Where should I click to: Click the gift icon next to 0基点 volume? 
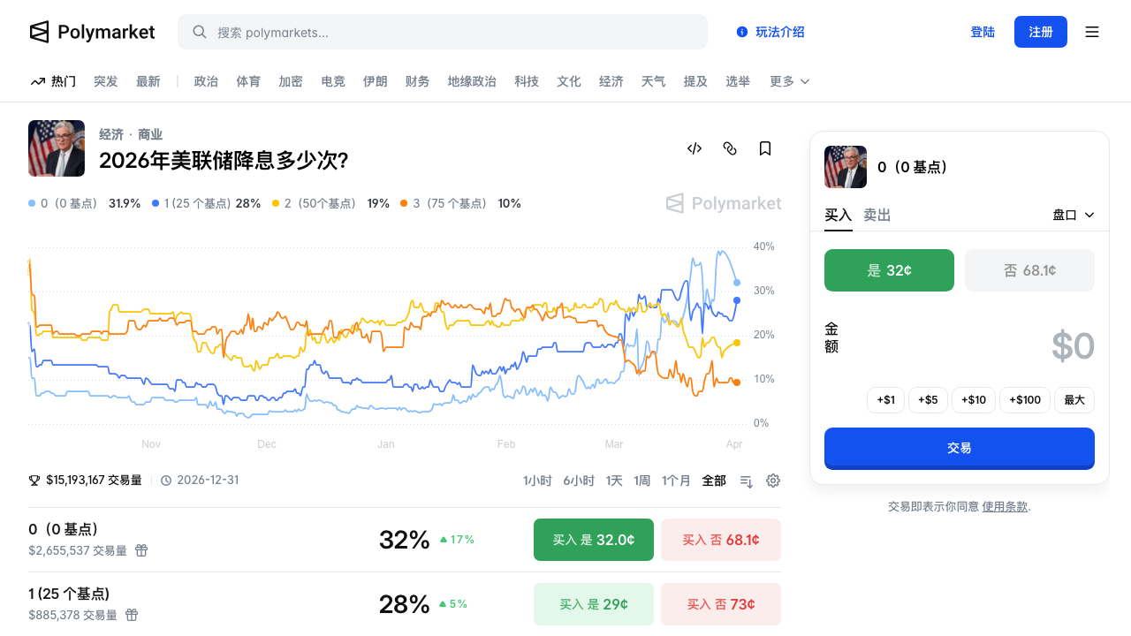coord(141,549)
